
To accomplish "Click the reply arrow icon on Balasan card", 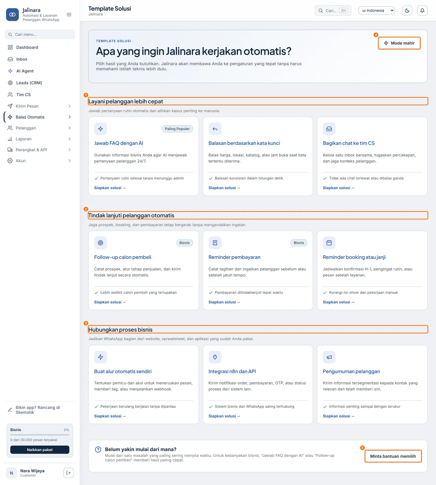I will 215,129.
